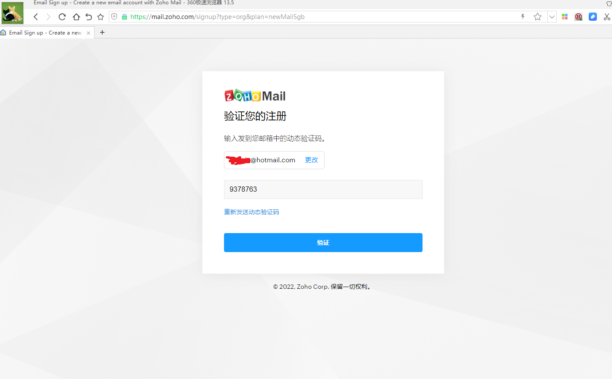Click the undo/restore closed page icon

point(88,17)
